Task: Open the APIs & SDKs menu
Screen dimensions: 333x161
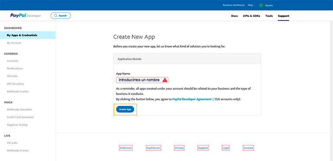Action: [251, 16]
